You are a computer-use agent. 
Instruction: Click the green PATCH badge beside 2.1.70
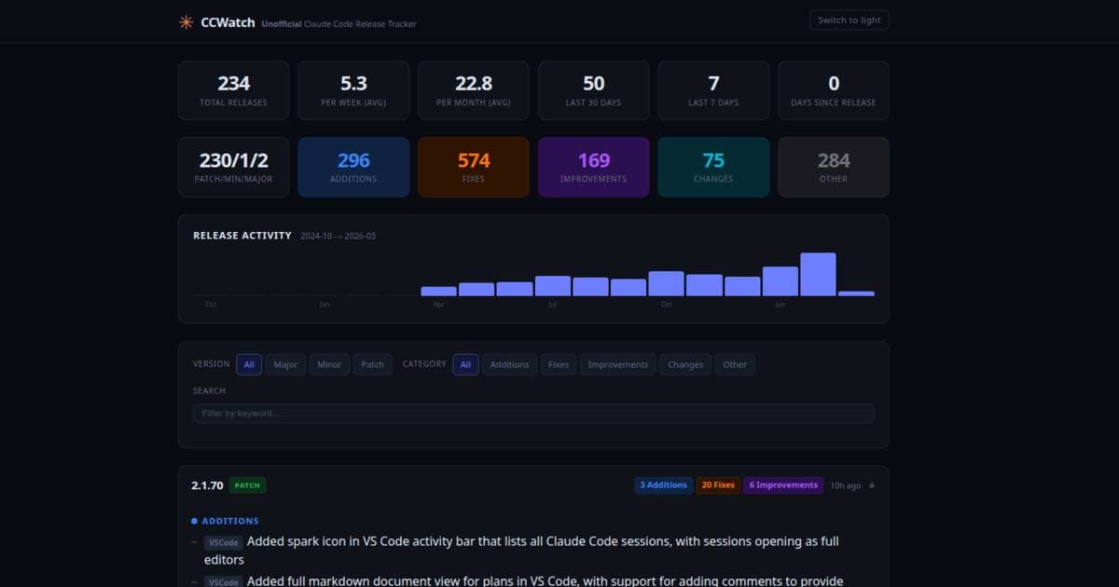(246, 485)
